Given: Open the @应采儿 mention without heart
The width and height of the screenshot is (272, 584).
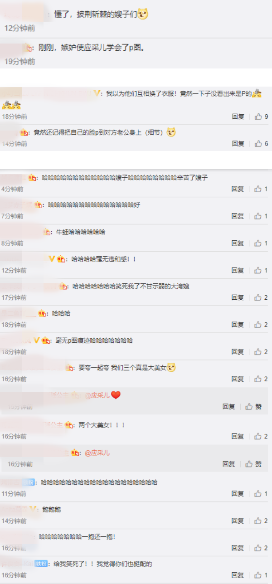Looking at the screenshot, I should (97, 453).
